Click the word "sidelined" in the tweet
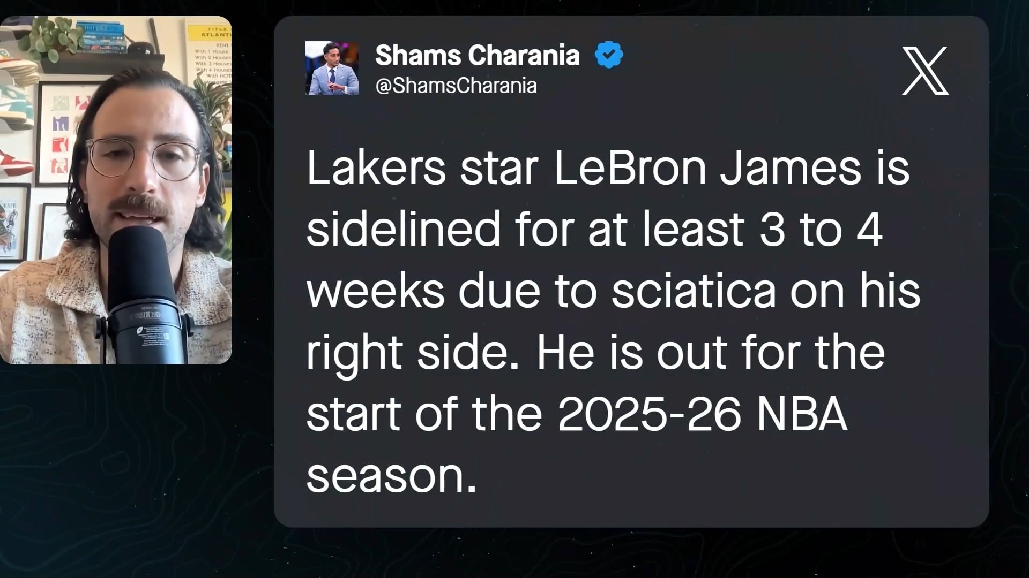Image resolution: width=1029 pixels, height=578 pixels. pos(403,230)
